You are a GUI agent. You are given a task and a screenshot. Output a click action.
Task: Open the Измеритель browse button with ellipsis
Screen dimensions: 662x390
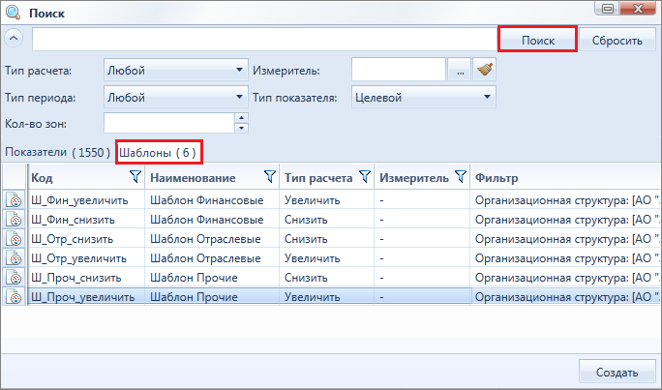click(460, 70)
